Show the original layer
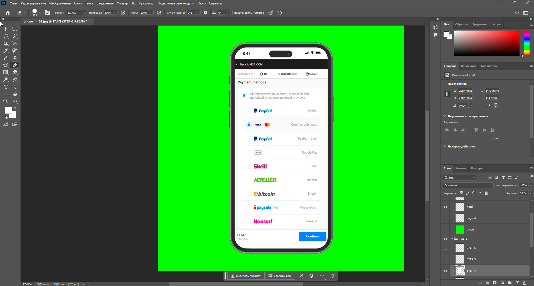This screenshot has width=534, height=286. coord(446,218)
